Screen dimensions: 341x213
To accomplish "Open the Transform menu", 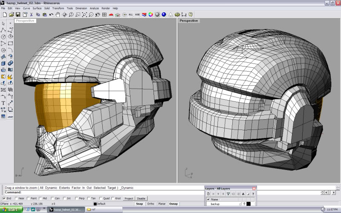I will [x=58, y=8].
